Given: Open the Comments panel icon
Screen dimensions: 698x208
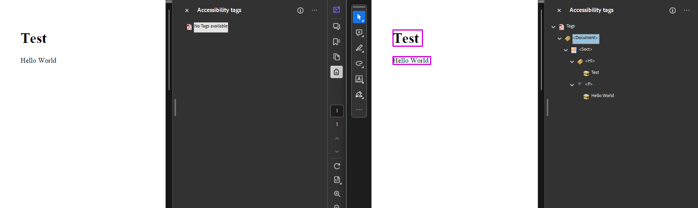Looking at the screenshot, I should (x=337, y=26).
